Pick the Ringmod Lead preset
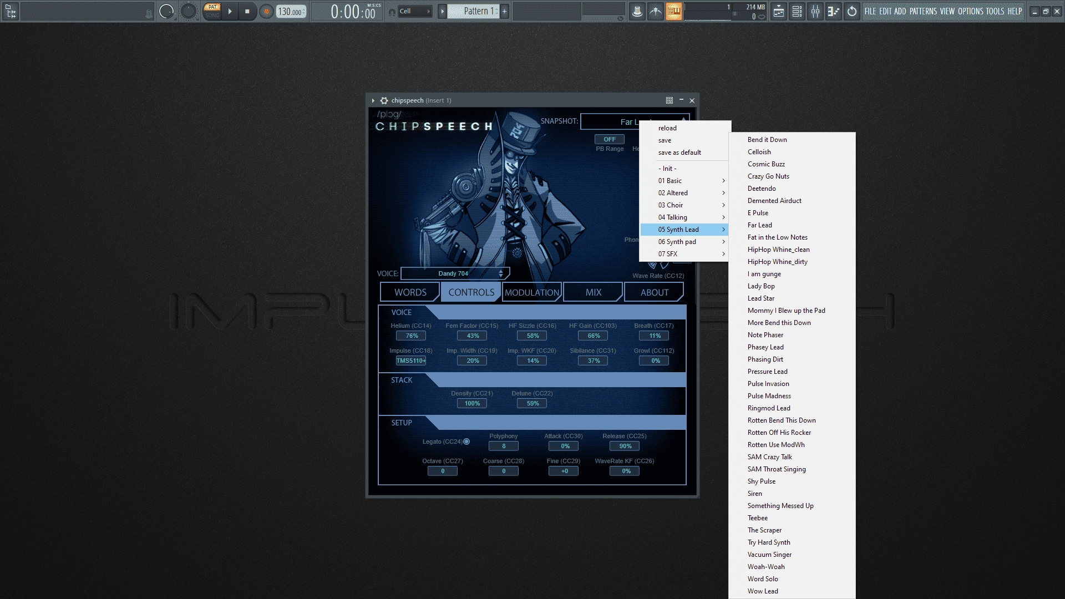This screenshot has height=599, width=1065. point(792,408)
